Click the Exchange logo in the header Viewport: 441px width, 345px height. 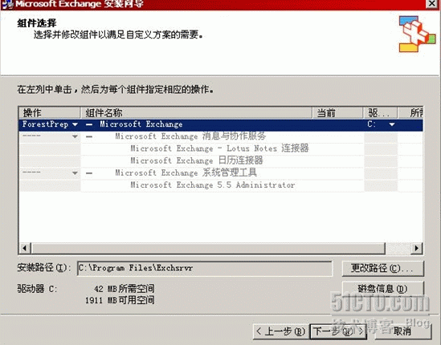[x=417, y=34]
